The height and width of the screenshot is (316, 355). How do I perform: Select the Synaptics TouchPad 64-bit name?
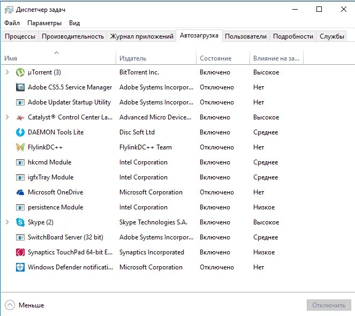70,252
